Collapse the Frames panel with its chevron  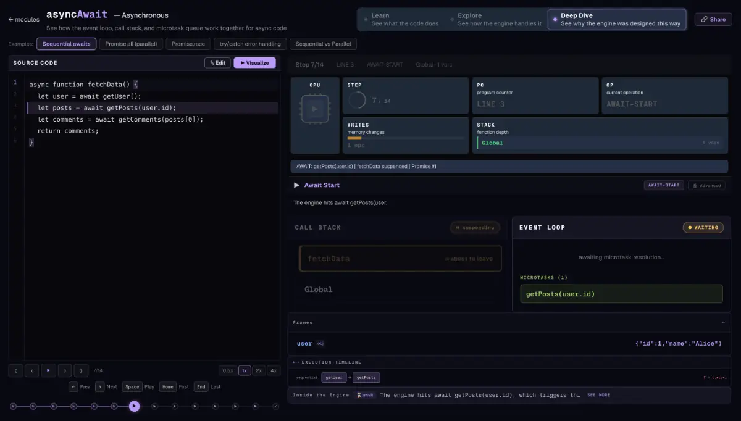pos(723,322)
